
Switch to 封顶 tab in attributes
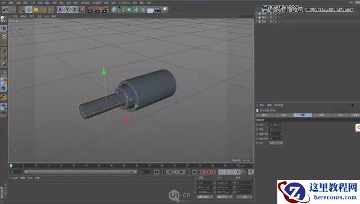(x=322, y=115)
